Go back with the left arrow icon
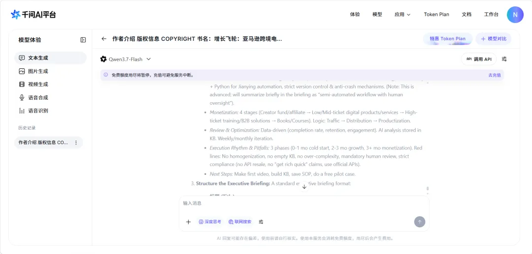The width and height of the screenshot is (532, 254). [x=104, y=39]
